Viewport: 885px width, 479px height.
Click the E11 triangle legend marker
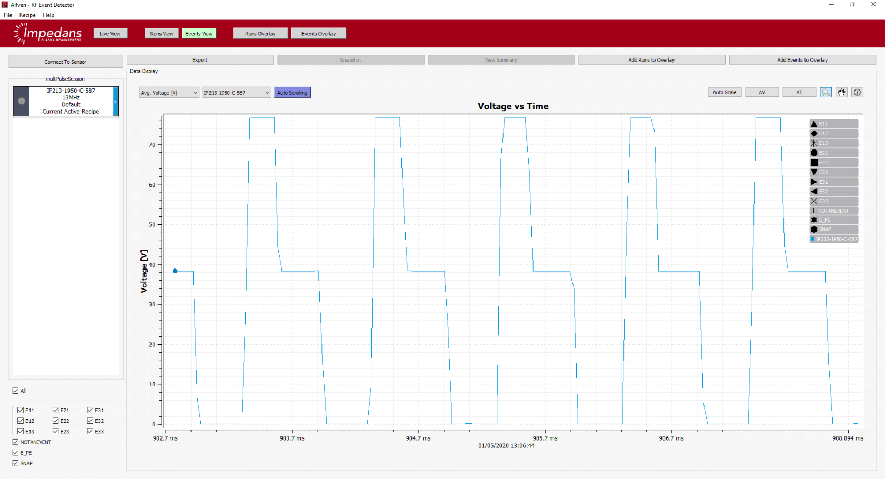click(x=814, y=124)
